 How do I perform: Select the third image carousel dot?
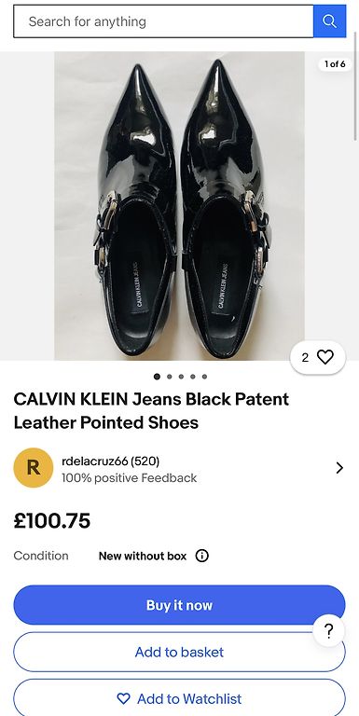tap(181, 377)
